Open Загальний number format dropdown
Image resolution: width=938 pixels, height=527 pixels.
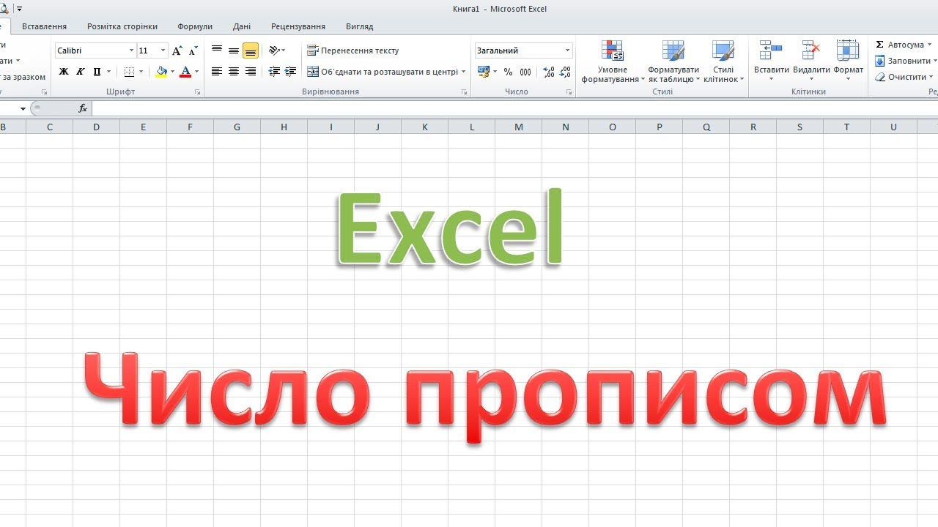tap(567, 51)
